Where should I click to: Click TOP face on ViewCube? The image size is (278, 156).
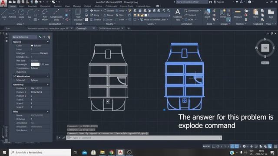(265, 48)
